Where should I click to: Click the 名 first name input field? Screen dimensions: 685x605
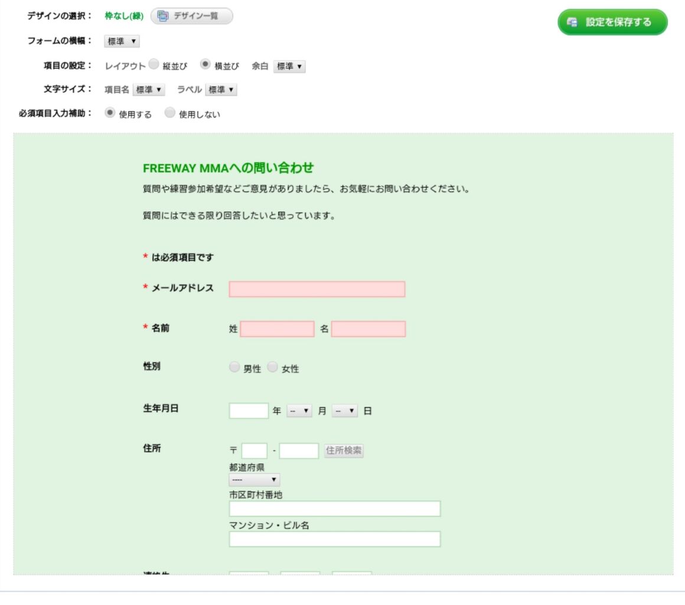[x=368, y=328]
